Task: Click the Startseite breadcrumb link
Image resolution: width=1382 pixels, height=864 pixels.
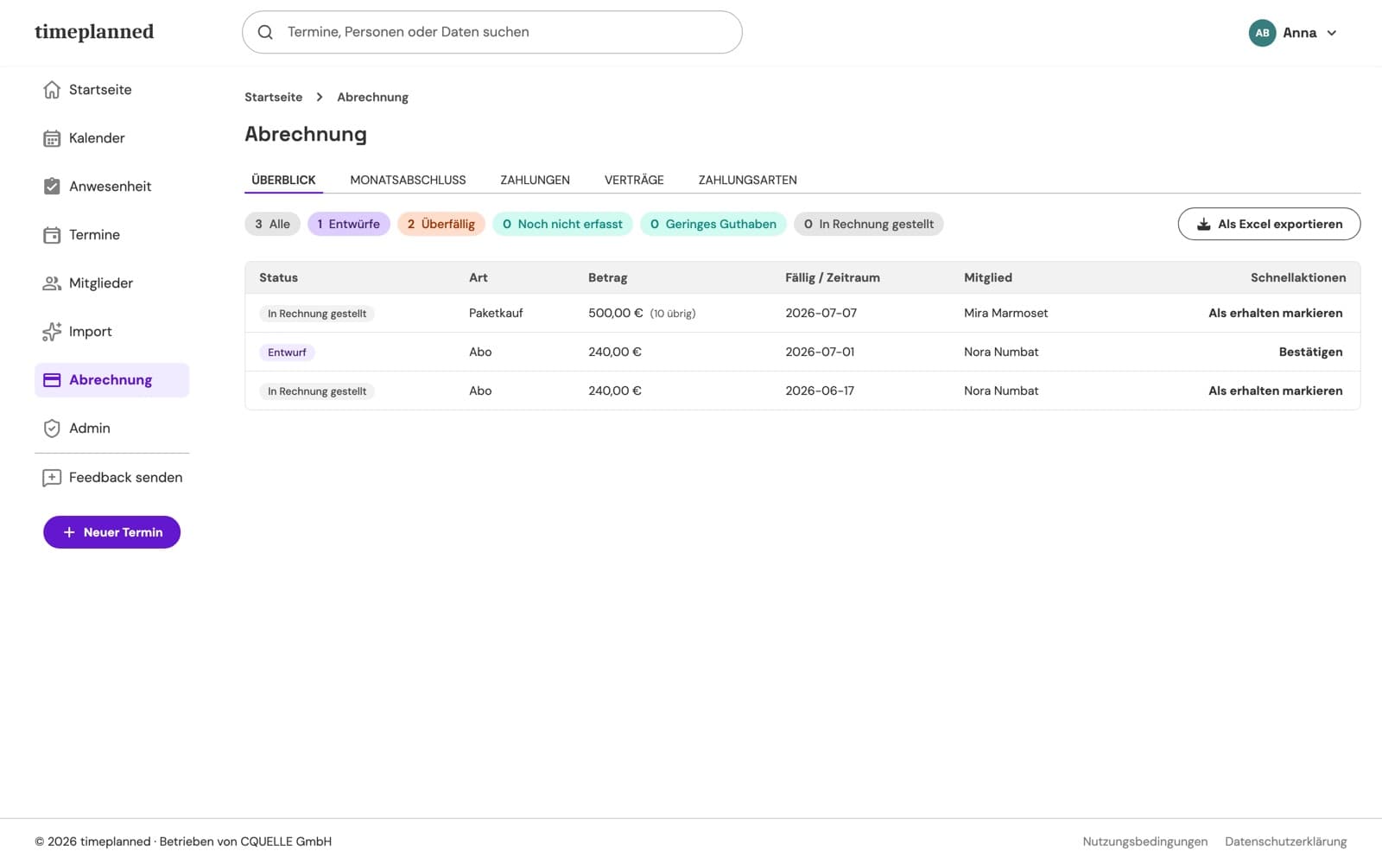Action: click(273, 97)
